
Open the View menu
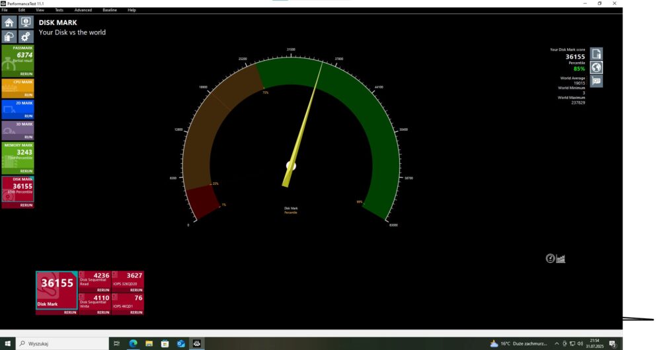40,10
